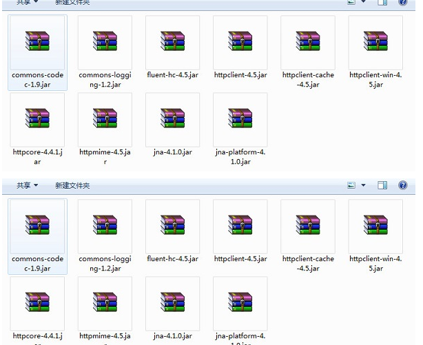Click change view icon in lower toolbar

point(351,185)
